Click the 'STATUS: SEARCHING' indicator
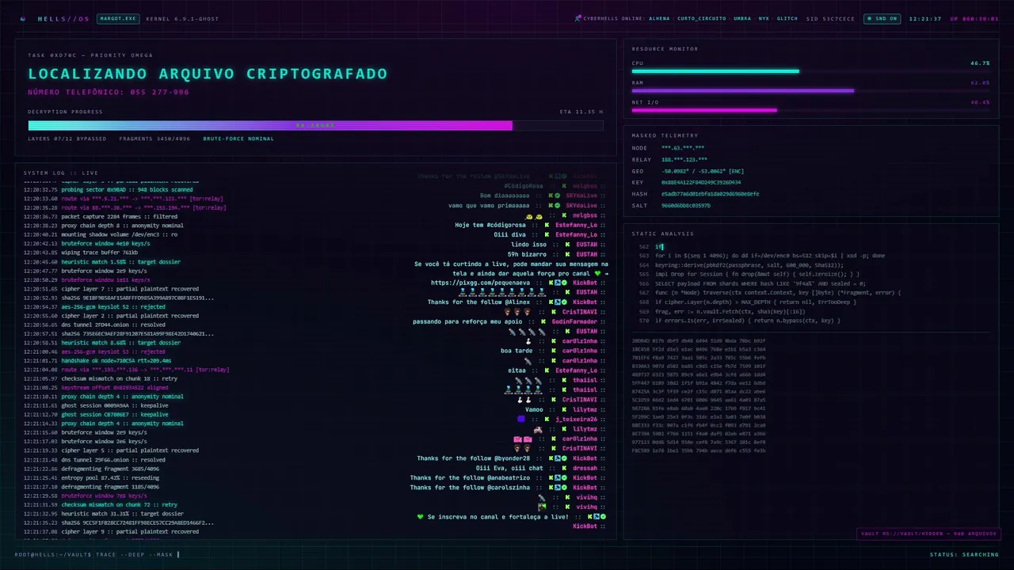The height and width of the screenshot is (570, 1014). coord(964,554)
